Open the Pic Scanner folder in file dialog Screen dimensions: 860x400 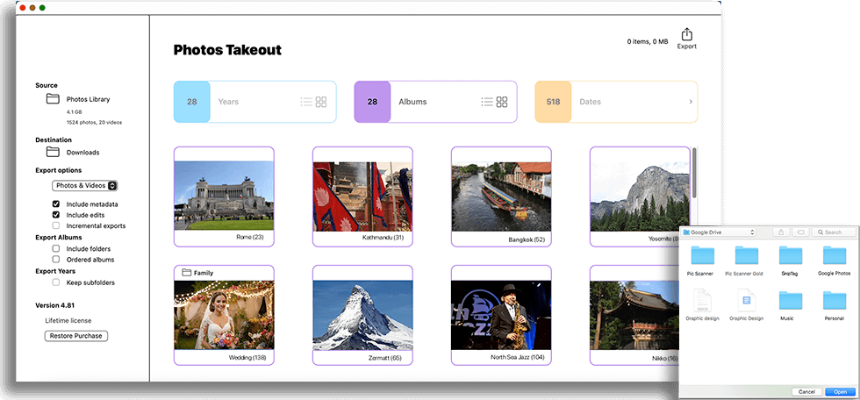coord(702,256)
